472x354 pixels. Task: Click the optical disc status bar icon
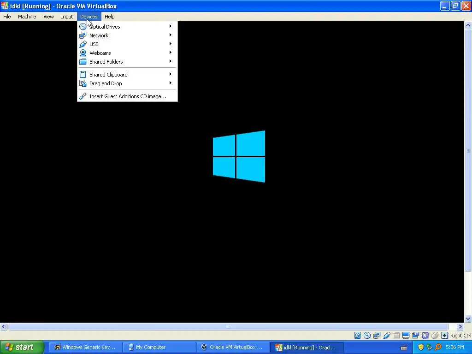(x=367, y=336)
